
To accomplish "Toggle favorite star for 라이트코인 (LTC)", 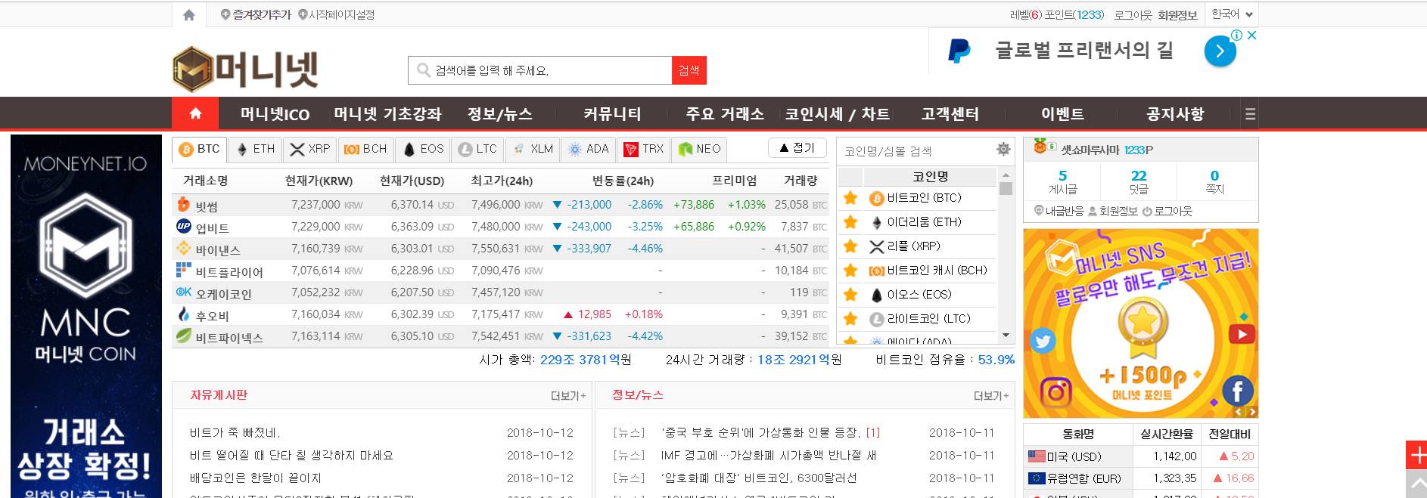I will tap(850, 319).
